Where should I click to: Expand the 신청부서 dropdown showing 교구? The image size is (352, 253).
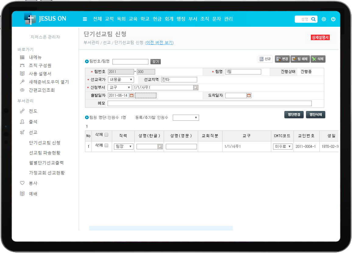coord(120,88)
